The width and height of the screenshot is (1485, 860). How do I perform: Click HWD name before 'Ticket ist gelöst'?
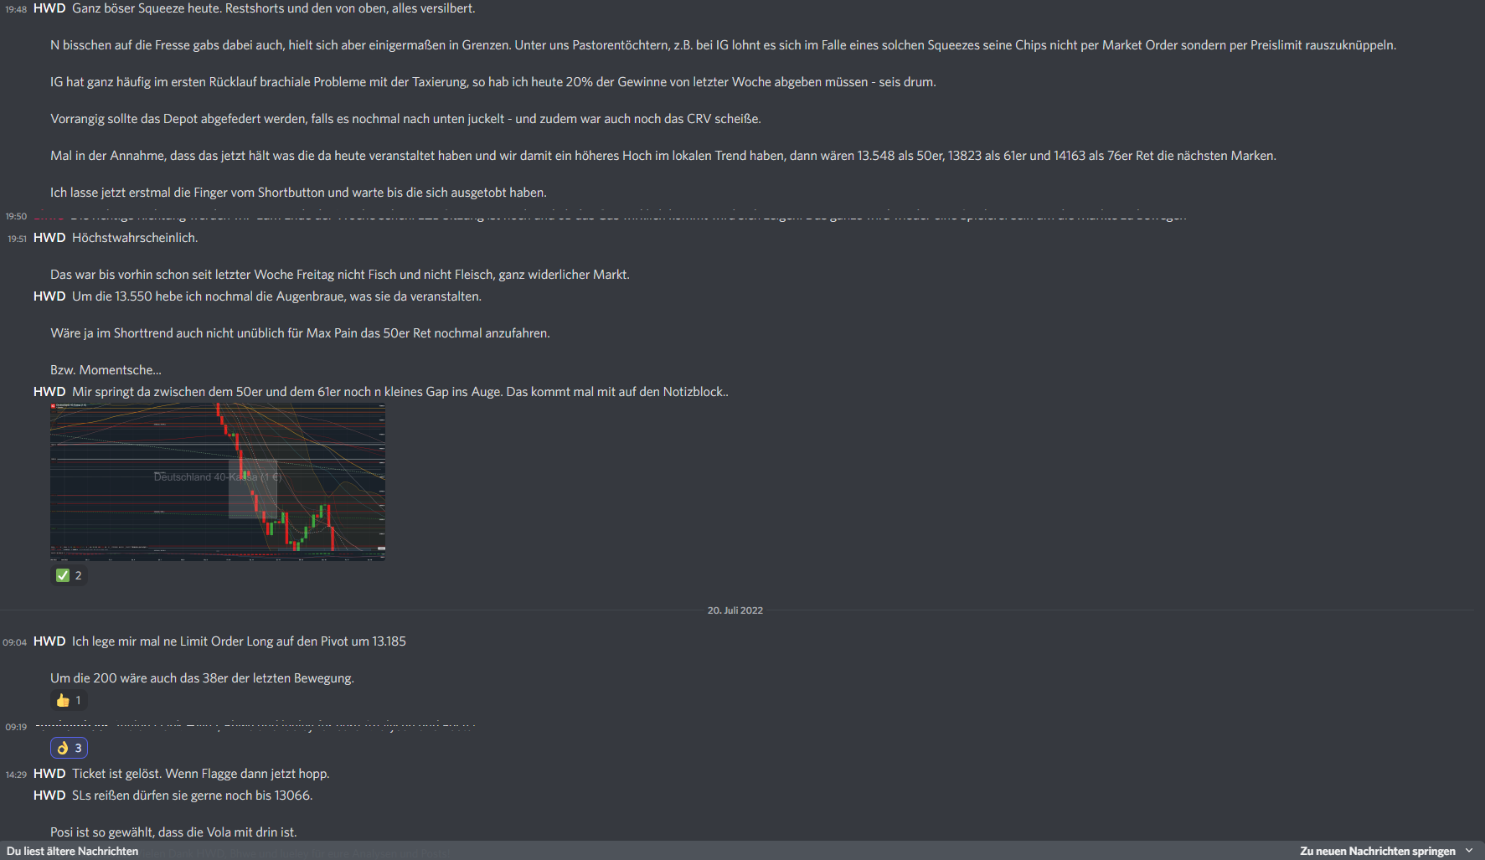(x=49, y=774)
